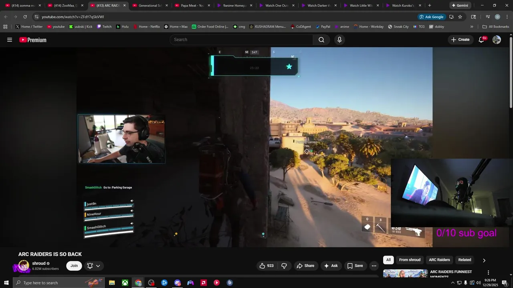This screenshot has width=513, height=288.
Task: Open options for ARC RAIDERS FUNNIEST MOMENTS video
Action: tap(488, 273)
